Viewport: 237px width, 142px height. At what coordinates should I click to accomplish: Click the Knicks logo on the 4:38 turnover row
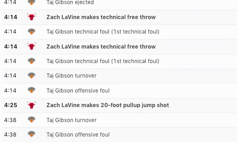31,119
